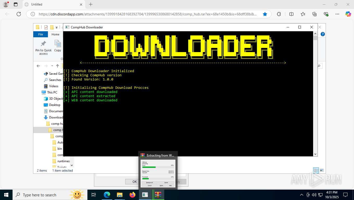Switch Explorer to details view icon

[316, 170]
